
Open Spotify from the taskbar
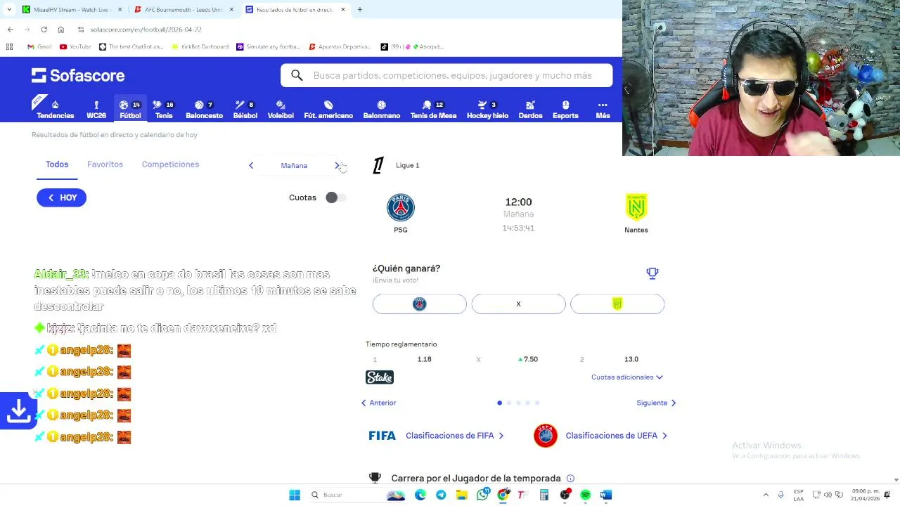click(585, 495)
